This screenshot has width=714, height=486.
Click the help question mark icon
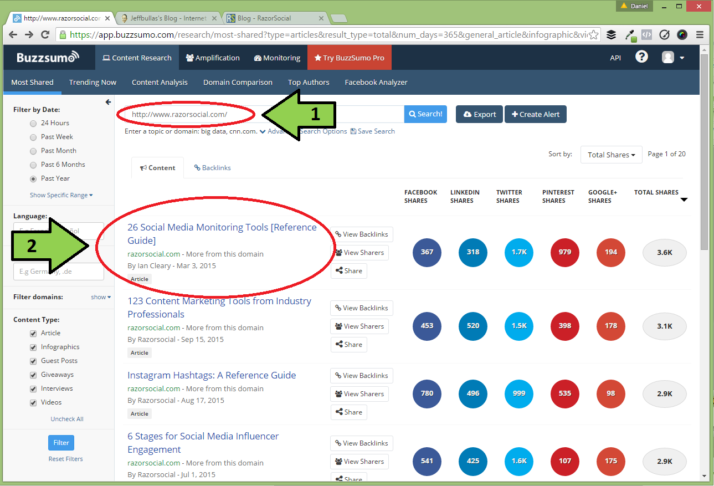(x=641, y=57)
